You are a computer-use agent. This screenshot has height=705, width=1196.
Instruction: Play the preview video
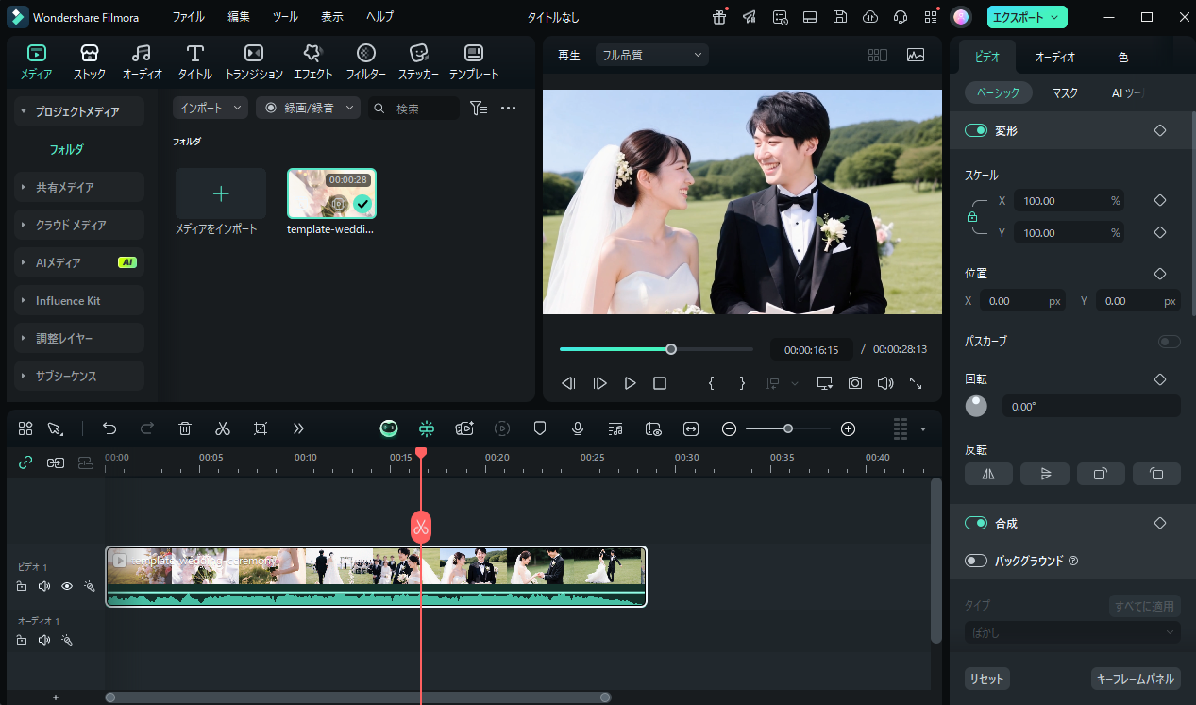pyautogui.click(x=630, y=383)
